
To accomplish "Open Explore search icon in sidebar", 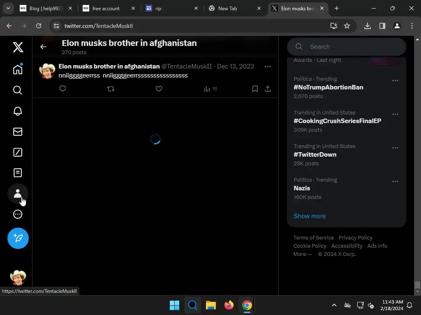I will [17, 90].
